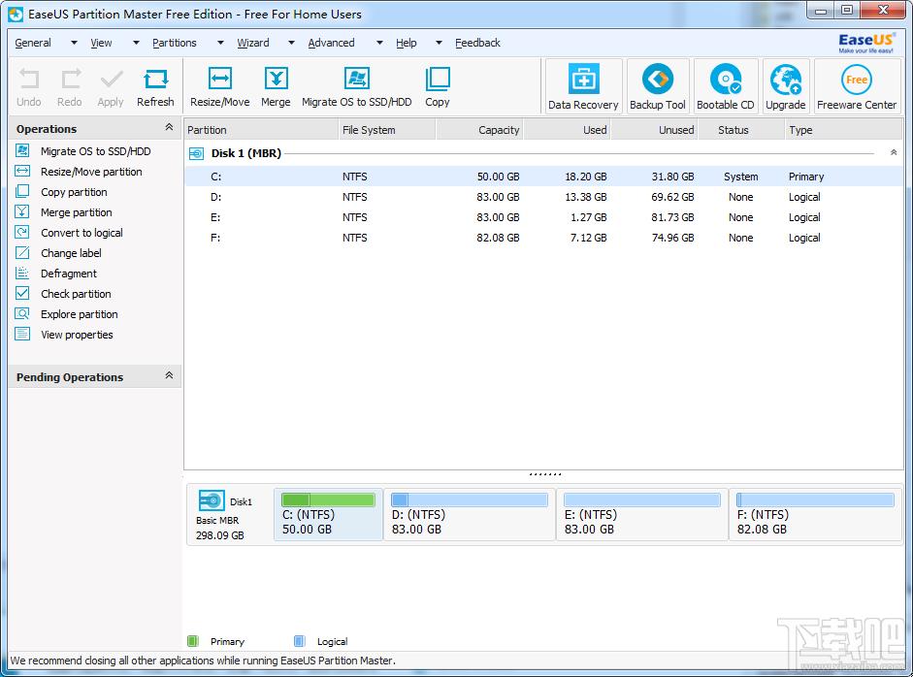The image size is (913, 677).
Task: Open dropdown arrow next to Wizard
Action: click(x=292, y=43)
